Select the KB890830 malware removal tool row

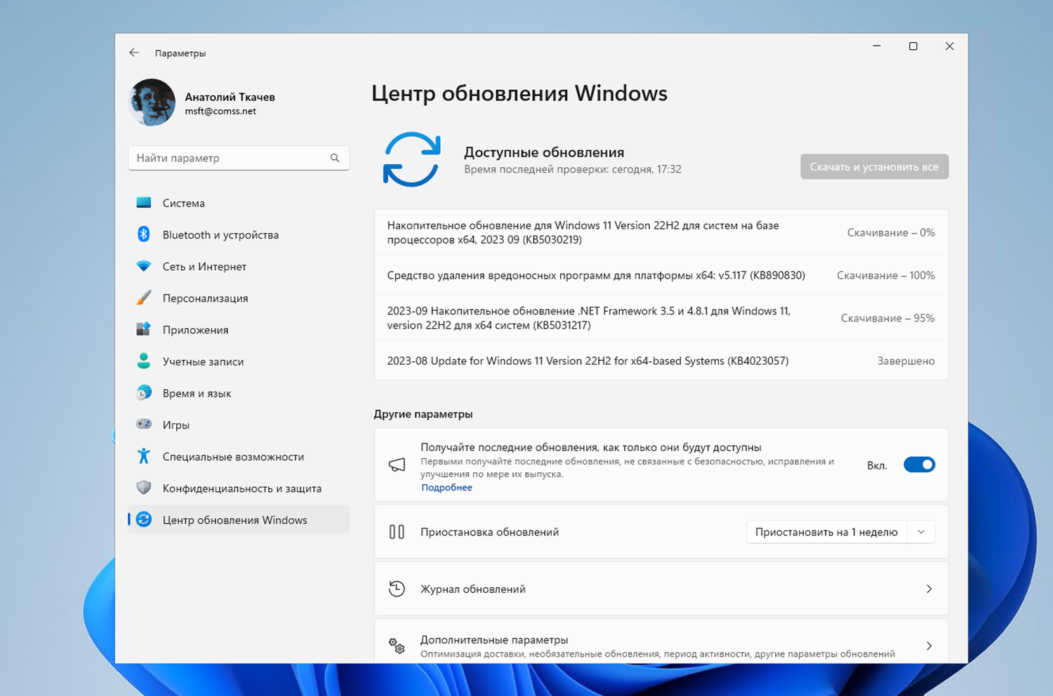(661, 275)
